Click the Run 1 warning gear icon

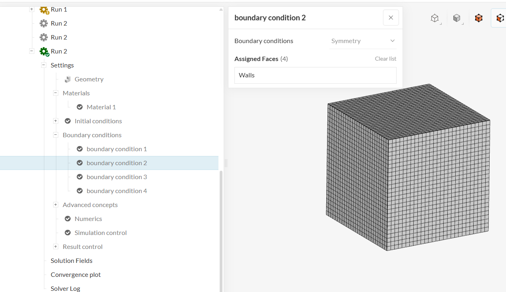click(x=44, y=10)
